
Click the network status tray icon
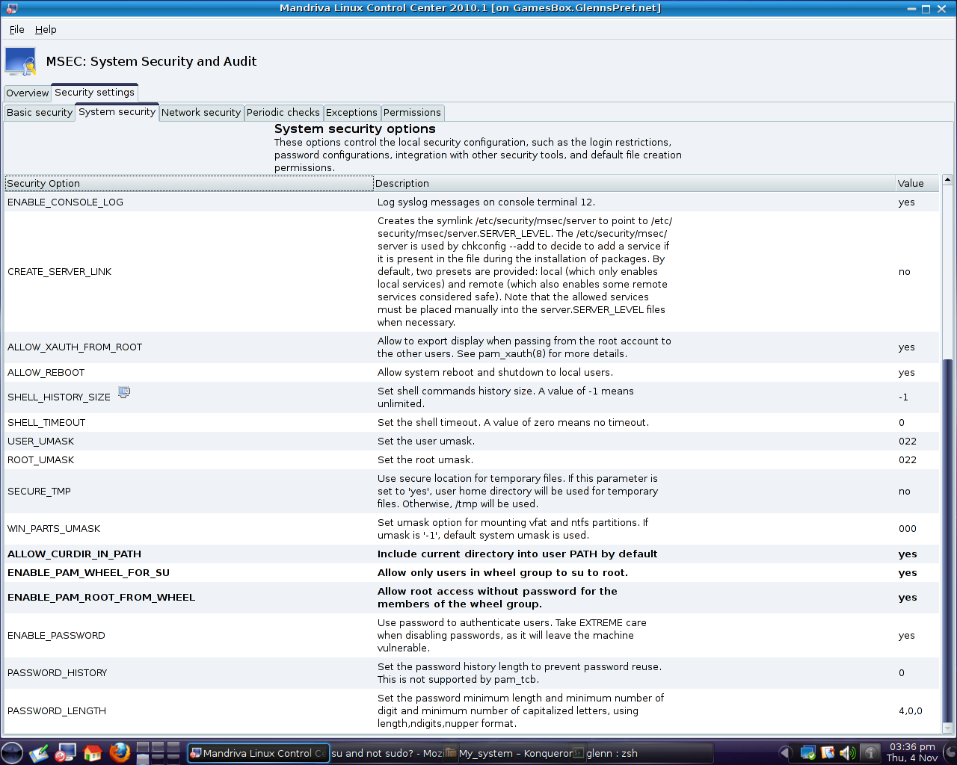pos(807,753)
